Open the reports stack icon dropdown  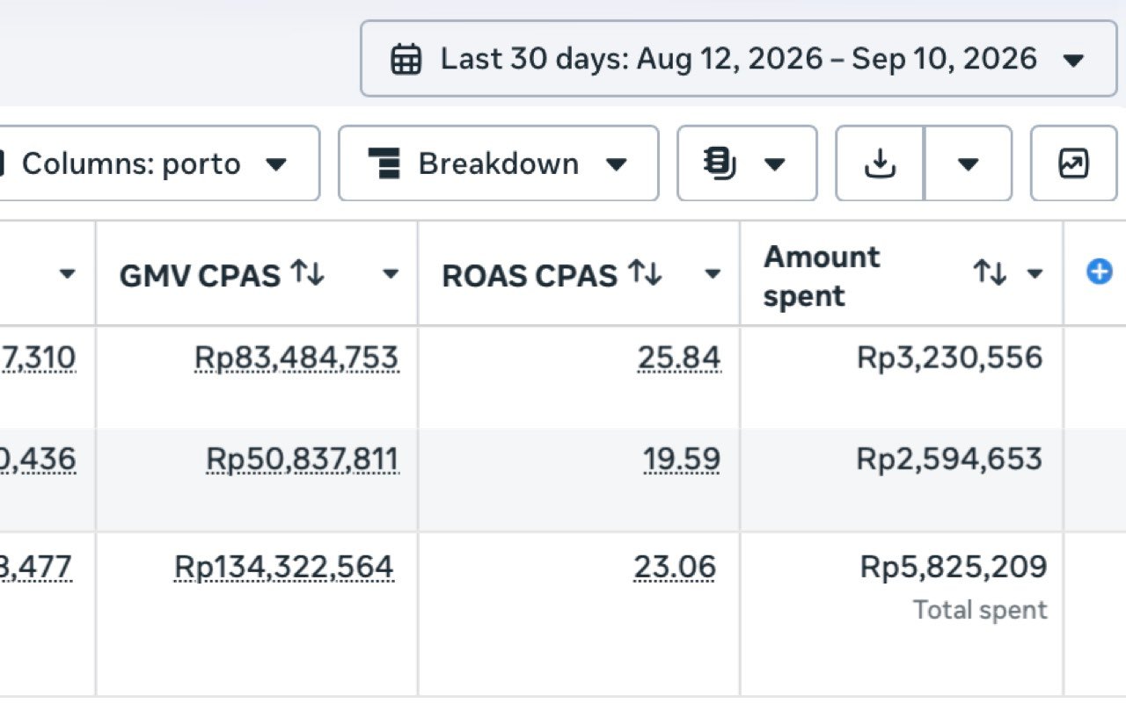coord(747,163)
